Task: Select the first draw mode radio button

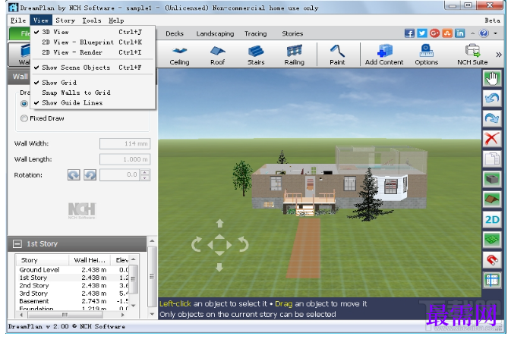Action: coord(24,104)
